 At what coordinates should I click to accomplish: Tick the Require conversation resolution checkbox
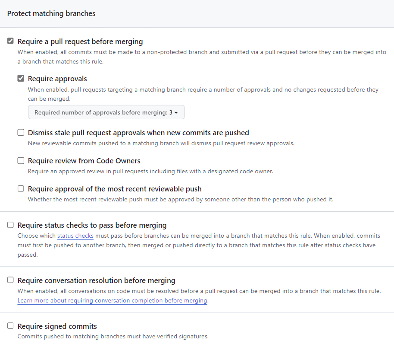(x=11, y=280)
